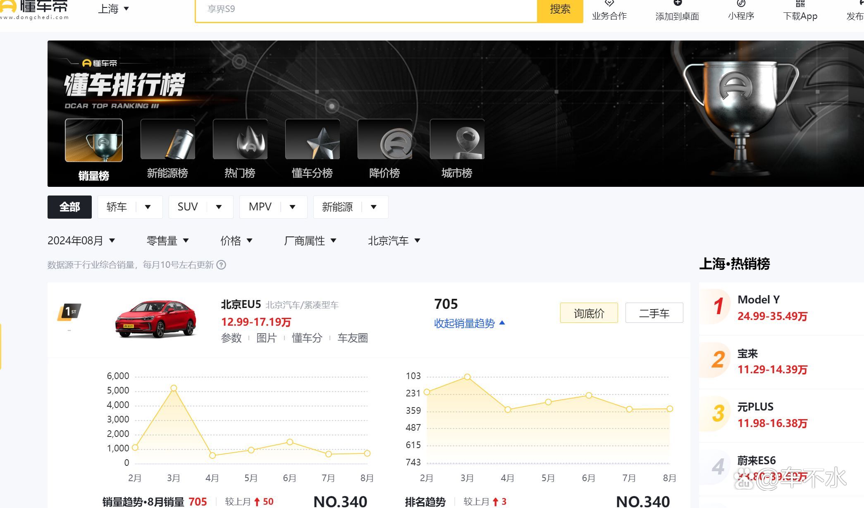Screen dimensions: 864x508
Task: Select the SUV tab label
Action: [188, 207]
